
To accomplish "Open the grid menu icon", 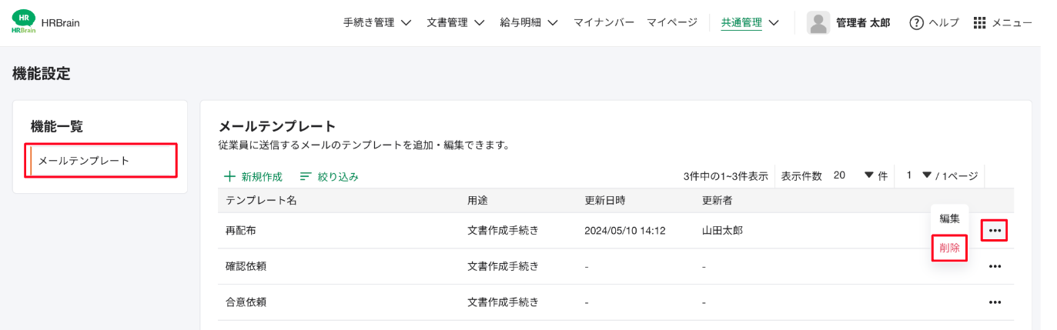I will coord(979,23).
